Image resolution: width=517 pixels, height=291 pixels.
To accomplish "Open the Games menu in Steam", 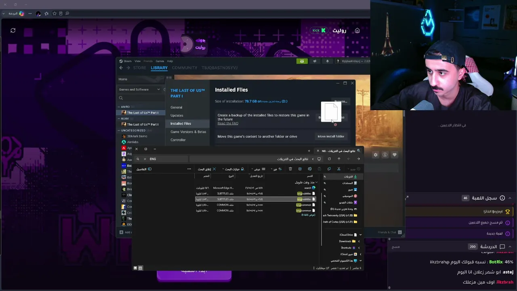I will pyautogui.click(x=160, y=61).
